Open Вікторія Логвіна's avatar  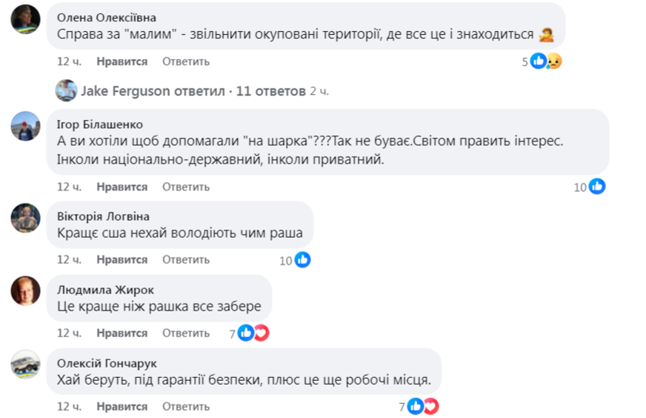[25, 217]
